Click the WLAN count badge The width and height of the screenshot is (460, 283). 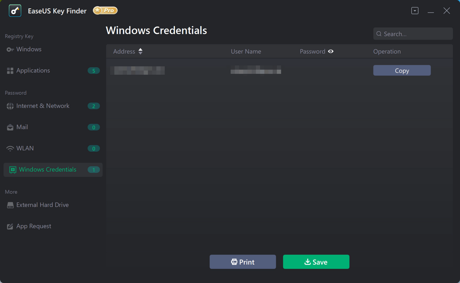pyautogui.click(x=93, y=148)
